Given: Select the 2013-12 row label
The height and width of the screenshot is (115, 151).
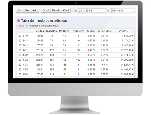Looking at the screenshot, I should 23,45.
